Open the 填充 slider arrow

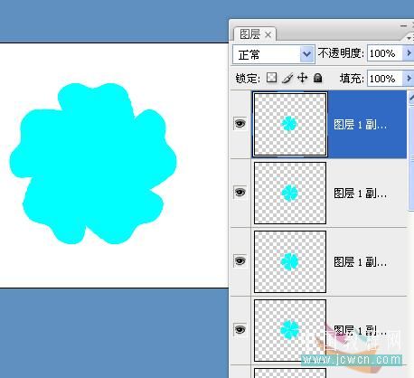click(x=409, y=79)
